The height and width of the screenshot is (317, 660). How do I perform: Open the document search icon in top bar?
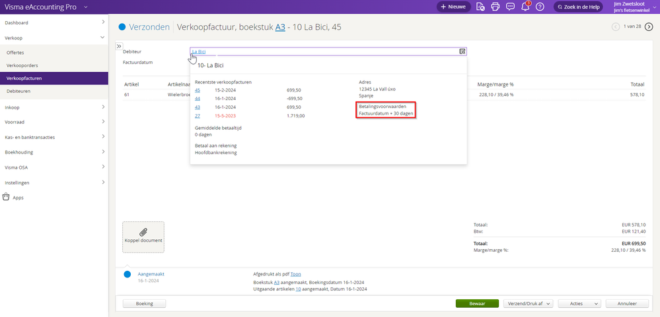coord(480,7)
